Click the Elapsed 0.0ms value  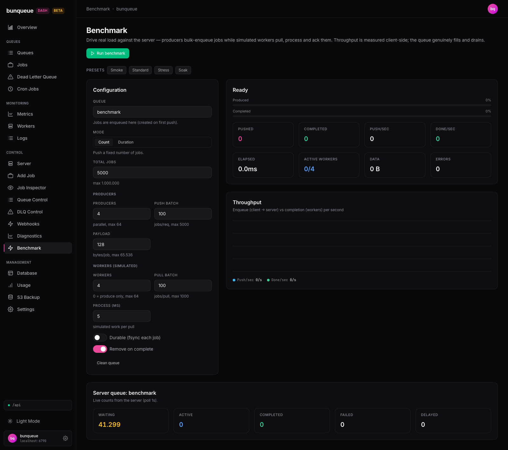(x=248, y=169)
